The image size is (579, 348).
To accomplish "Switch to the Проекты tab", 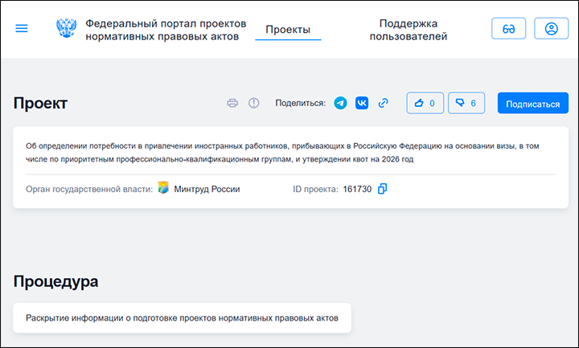I will point(288,30).
